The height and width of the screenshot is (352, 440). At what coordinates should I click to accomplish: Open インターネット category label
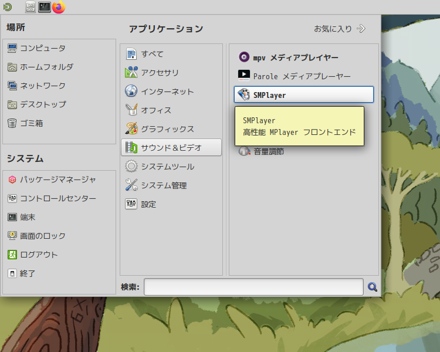167,92
